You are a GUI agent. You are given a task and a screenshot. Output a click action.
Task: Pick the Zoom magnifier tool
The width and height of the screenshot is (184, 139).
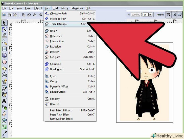[4, 42]
